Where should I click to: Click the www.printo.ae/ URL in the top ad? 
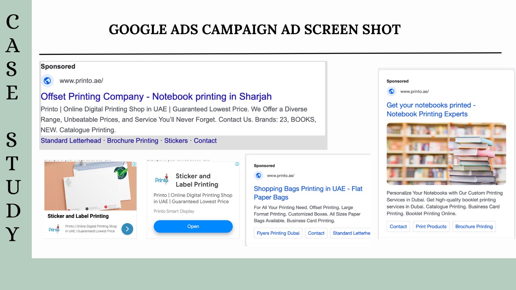coord(81,81)
